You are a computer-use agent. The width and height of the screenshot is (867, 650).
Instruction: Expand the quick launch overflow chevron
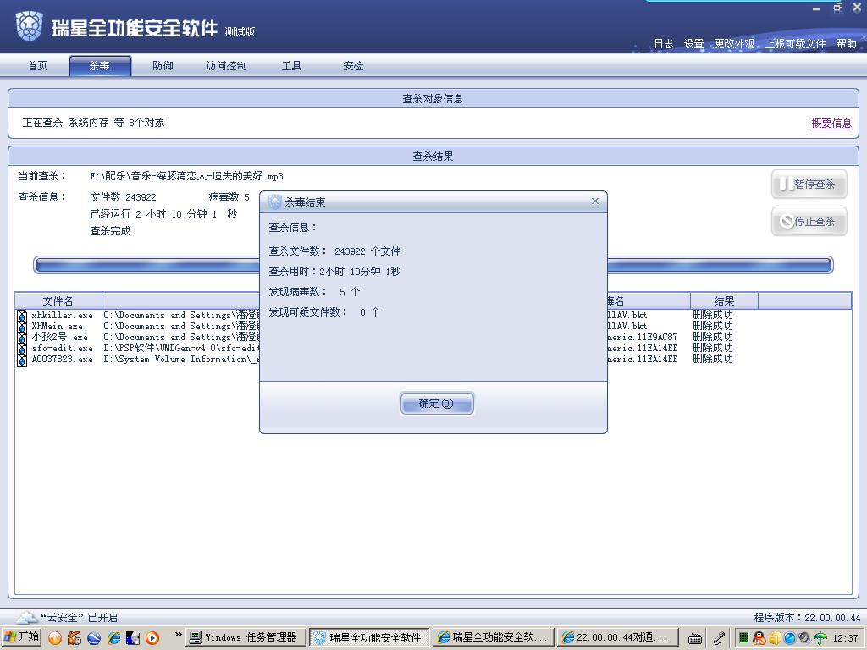point(178,635)
